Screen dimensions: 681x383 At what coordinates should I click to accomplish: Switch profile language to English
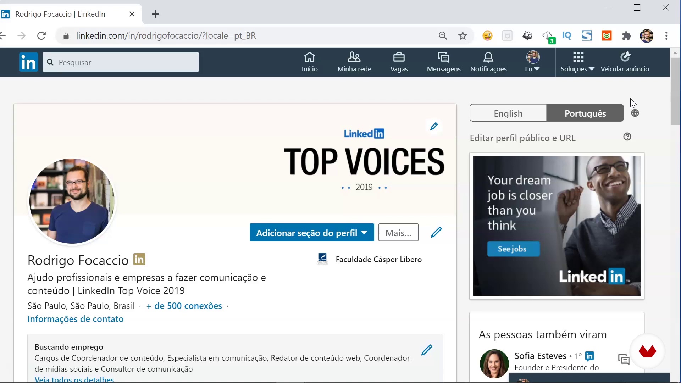508,113
